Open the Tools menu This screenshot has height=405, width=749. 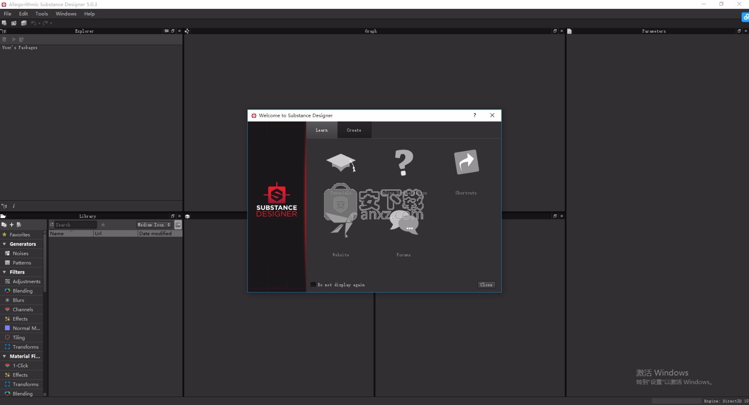pyautogui.click(x=42, y=14)
